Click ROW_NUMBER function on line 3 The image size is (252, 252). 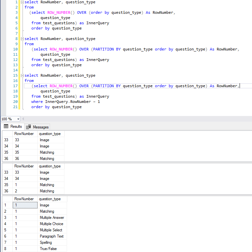pyautogui.click(x=59, y=12)
